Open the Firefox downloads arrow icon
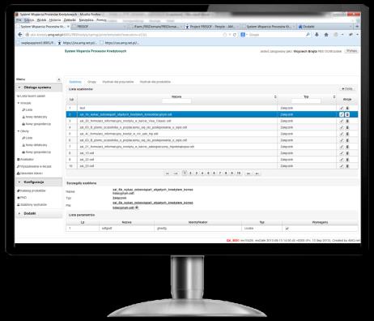 point(317,35)
